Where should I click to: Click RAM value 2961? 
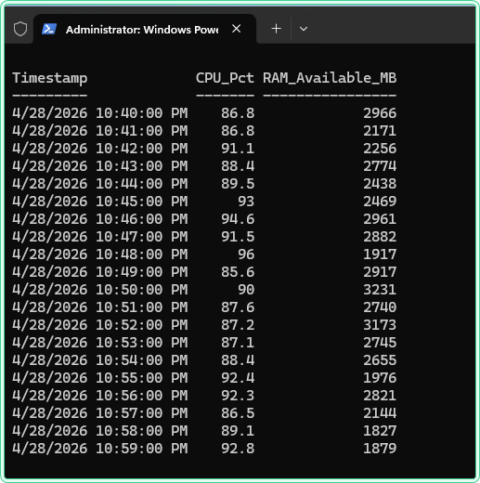(x=380, y=219)
